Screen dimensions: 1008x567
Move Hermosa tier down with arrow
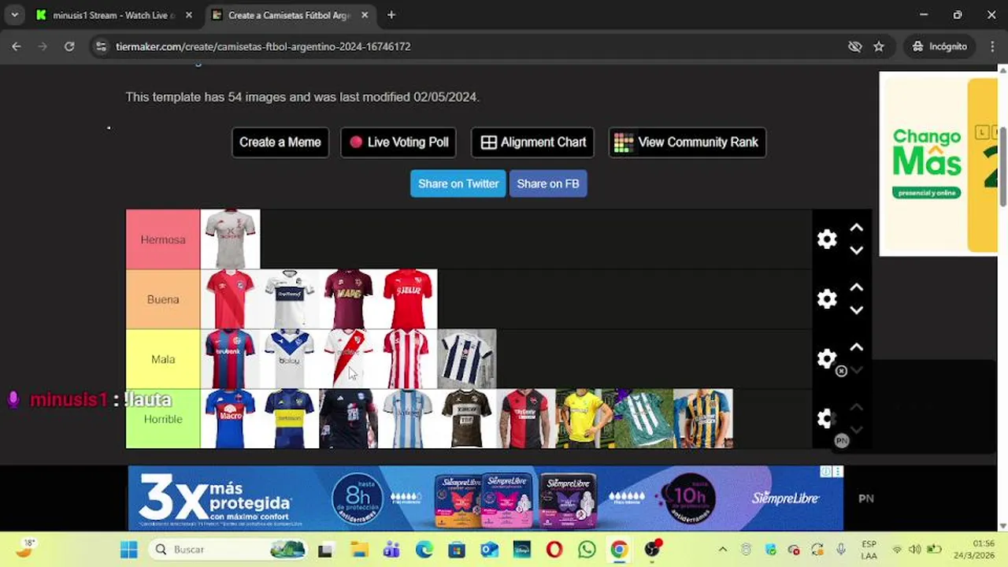(857, 250)
